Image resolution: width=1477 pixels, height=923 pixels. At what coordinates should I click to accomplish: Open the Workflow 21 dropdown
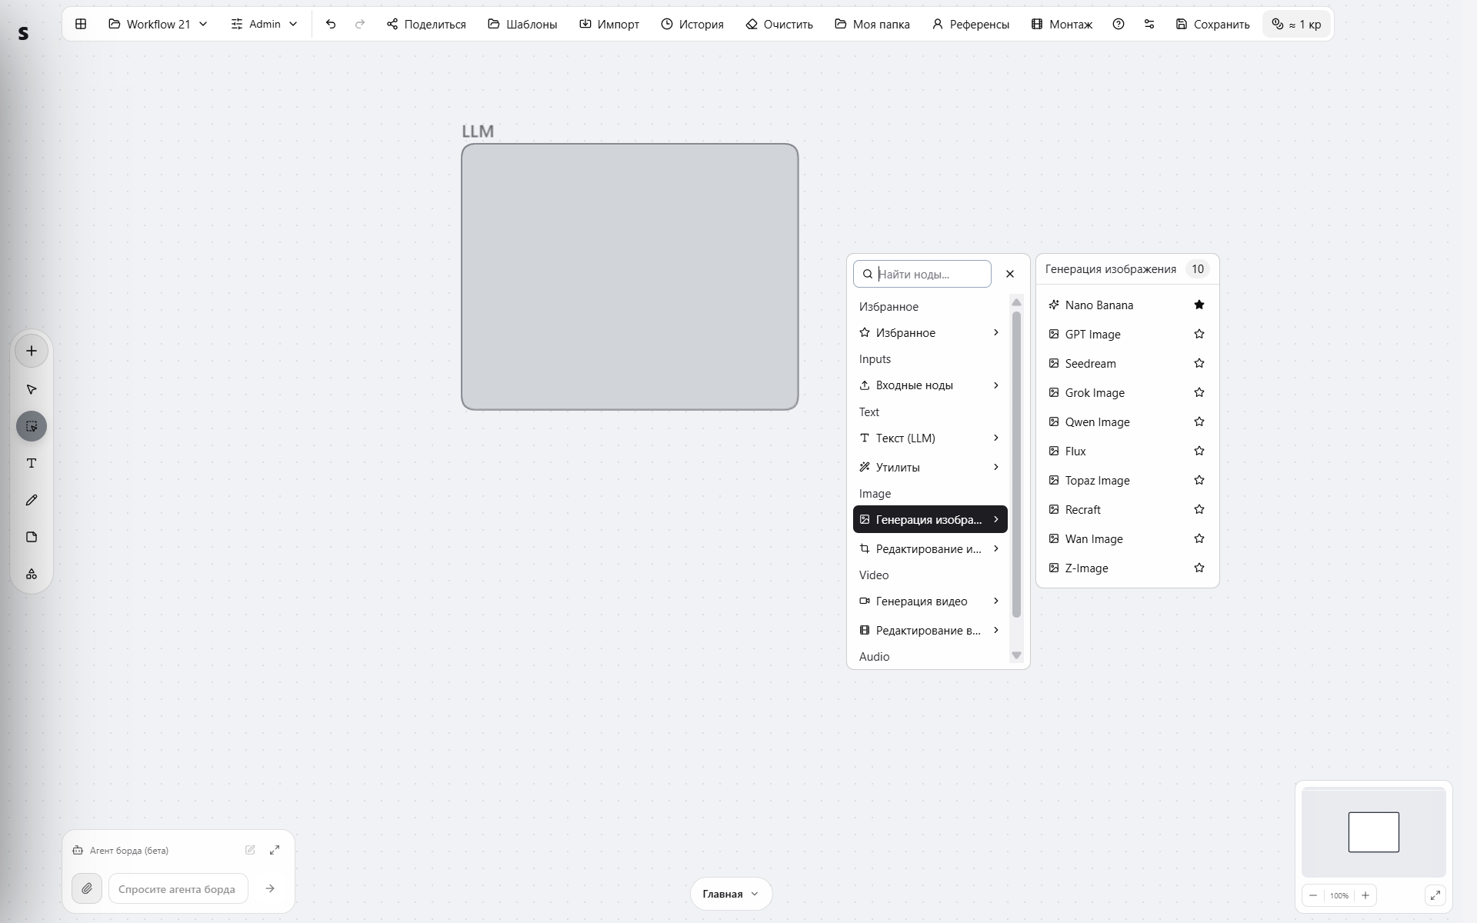[158, 24]
